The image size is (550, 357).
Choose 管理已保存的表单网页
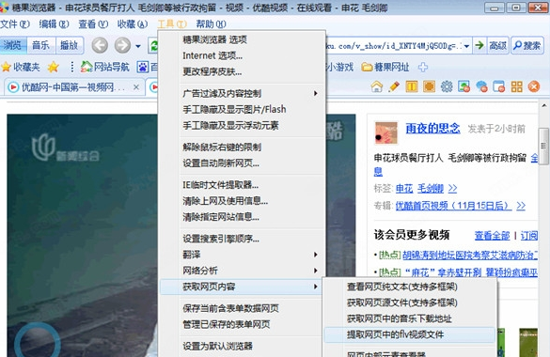point(242,324)
